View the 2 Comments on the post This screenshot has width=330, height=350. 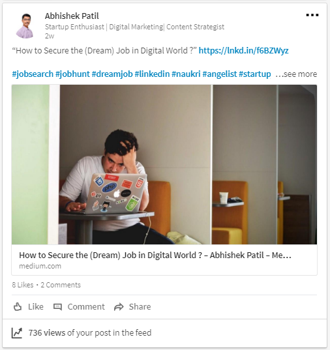click(61, 285)
